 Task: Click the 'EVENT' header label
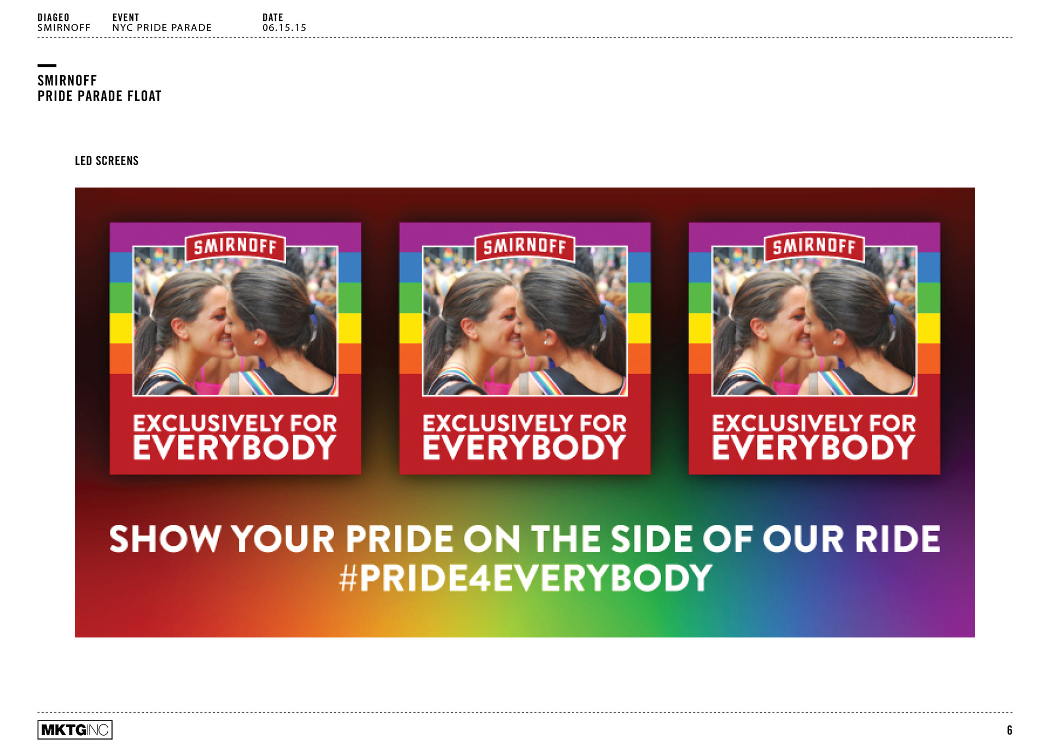(x=126, y=18)
